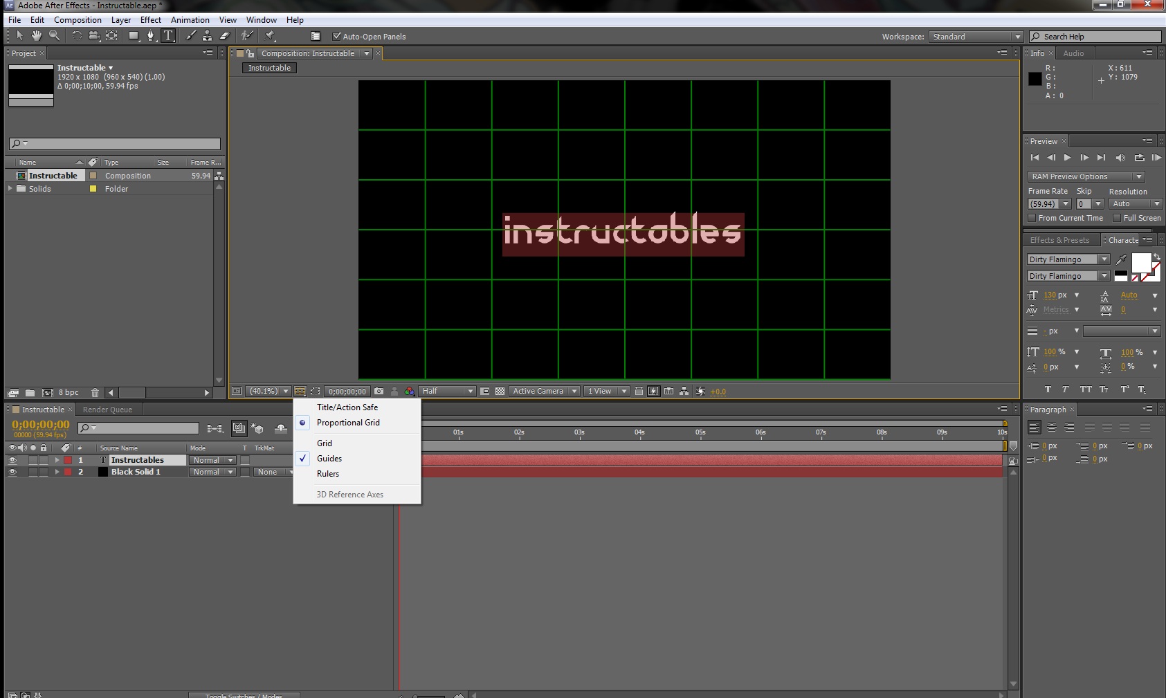Select the Pan Behind tool
The image size is (1166, 698).
[x=111, y=36]
